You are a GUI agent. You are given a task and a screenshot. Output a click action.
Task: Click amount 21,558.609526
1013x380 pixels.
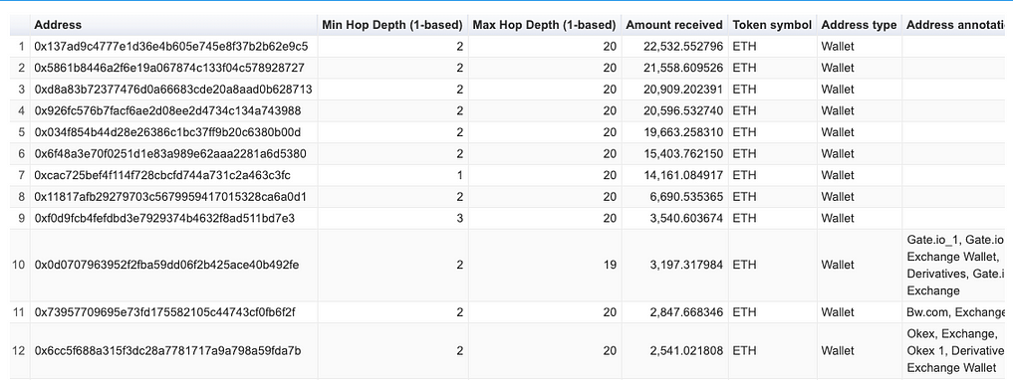(683, 68)
